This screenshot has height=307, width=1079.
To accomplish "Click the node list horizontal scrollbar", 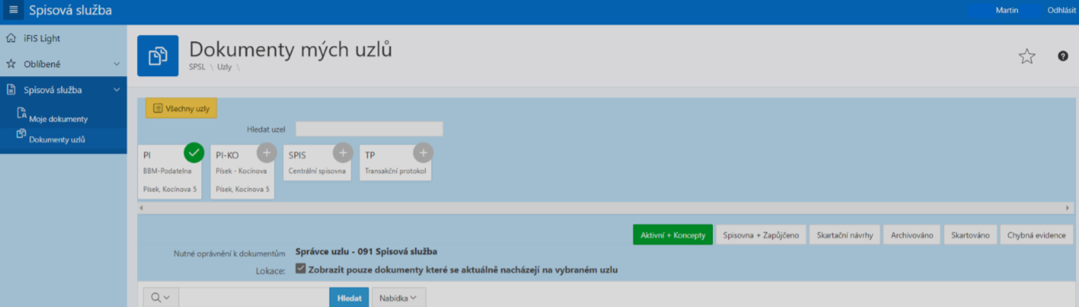I will [x=605, y=208].
